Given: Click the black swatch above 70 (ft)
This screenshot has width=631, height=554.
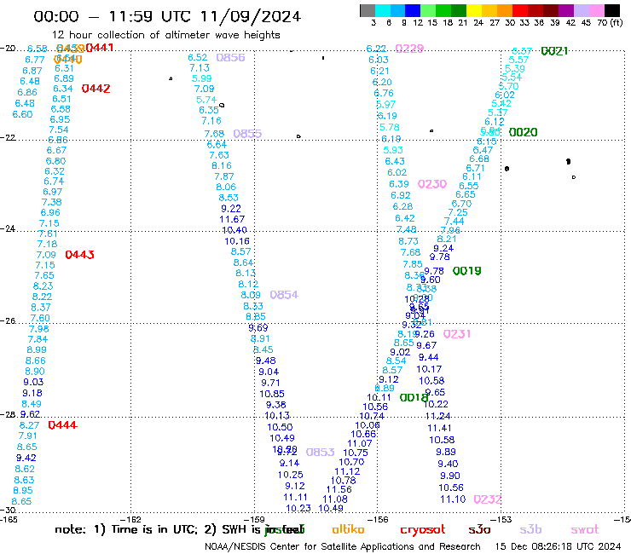Looking at the screenshot, I should [612, 10].
